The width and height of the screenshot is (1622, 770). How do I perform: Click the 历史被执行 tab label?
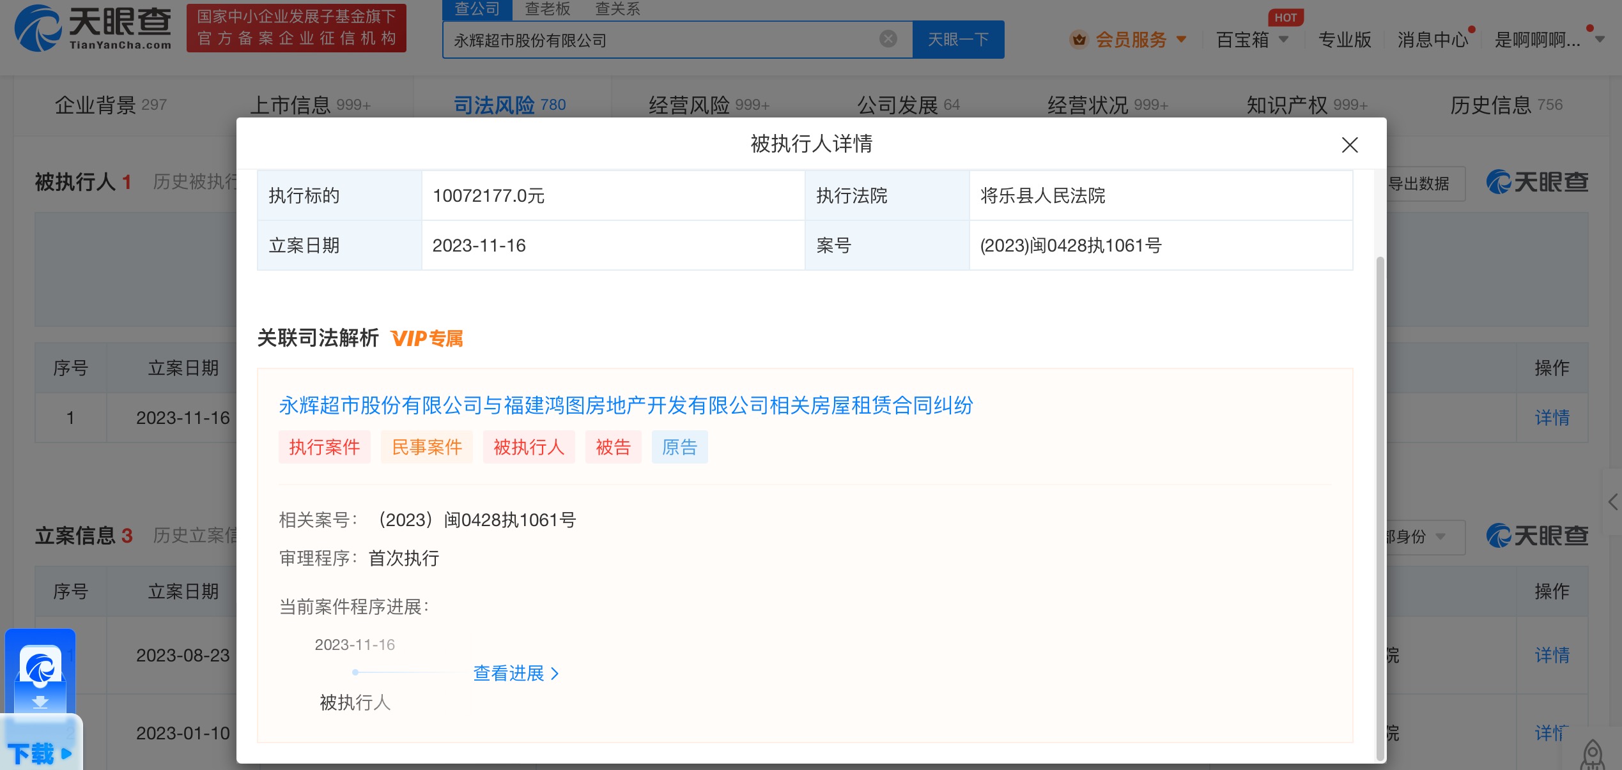coord(194,182)
